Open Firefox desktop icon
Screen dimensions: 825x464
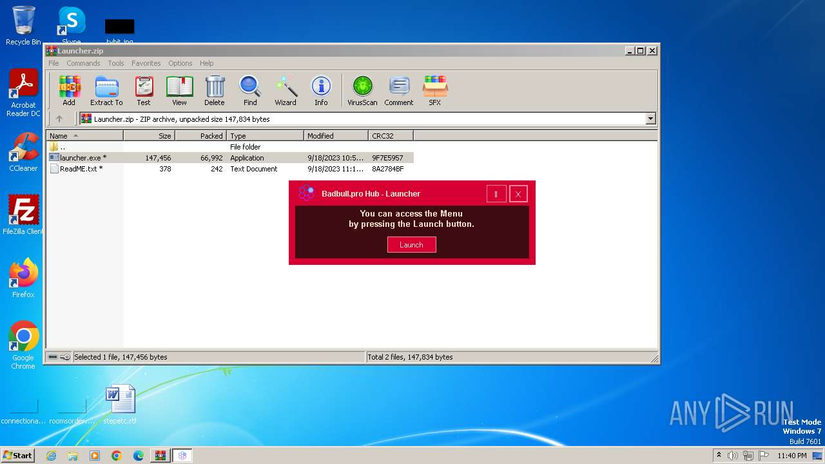tap(23, 278)
